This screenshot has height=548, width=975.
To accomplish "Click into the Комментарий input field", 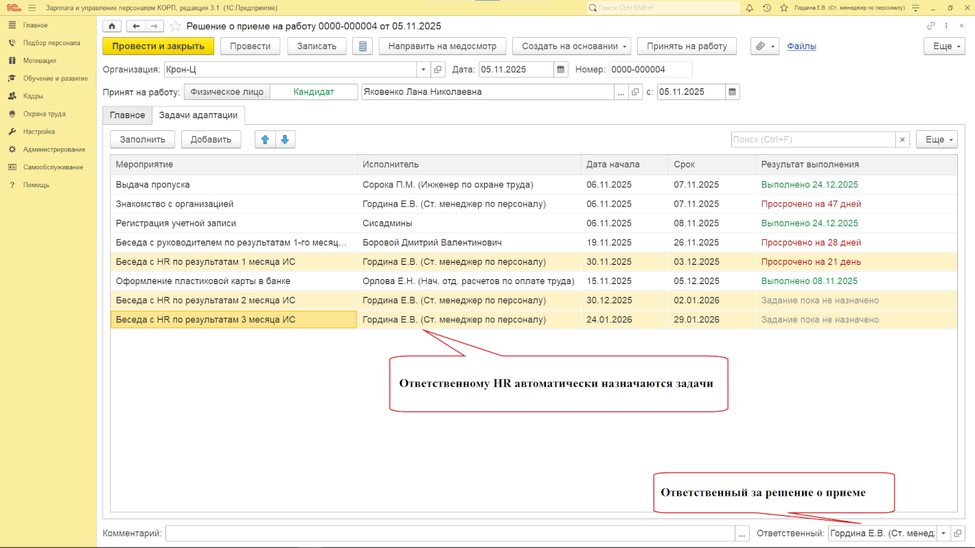I will click(450, 533).
